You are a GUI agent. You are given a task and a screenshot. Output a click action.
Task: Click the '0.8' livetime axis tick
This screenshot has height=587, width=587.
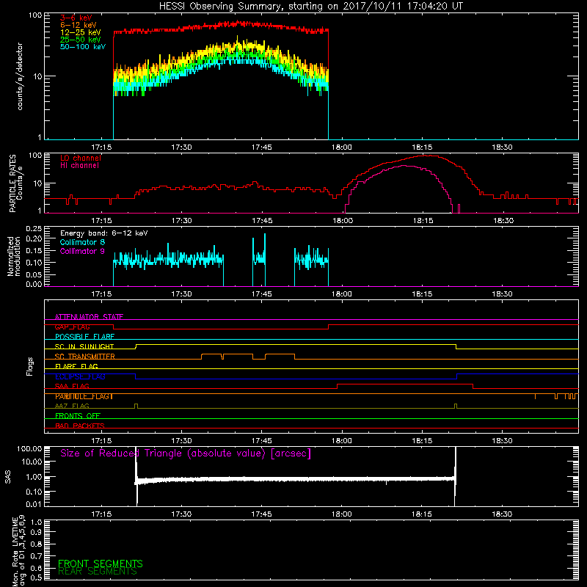click(x=36, y=544)
